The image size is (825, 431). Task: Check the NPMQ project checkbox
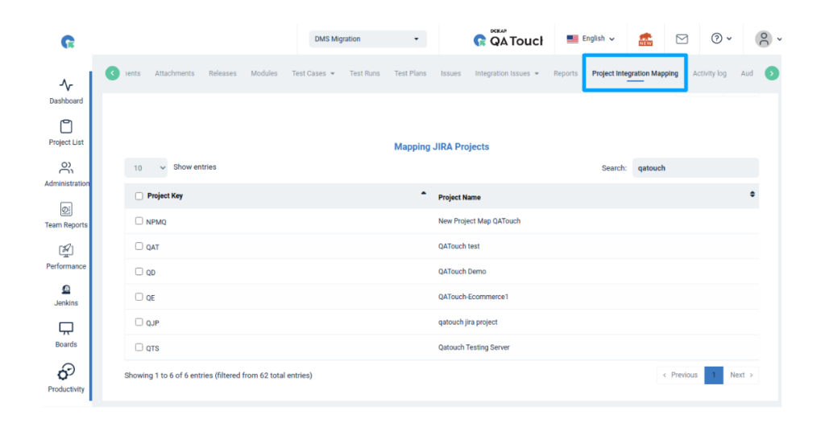pyautogui.click(x=139, y=221)
